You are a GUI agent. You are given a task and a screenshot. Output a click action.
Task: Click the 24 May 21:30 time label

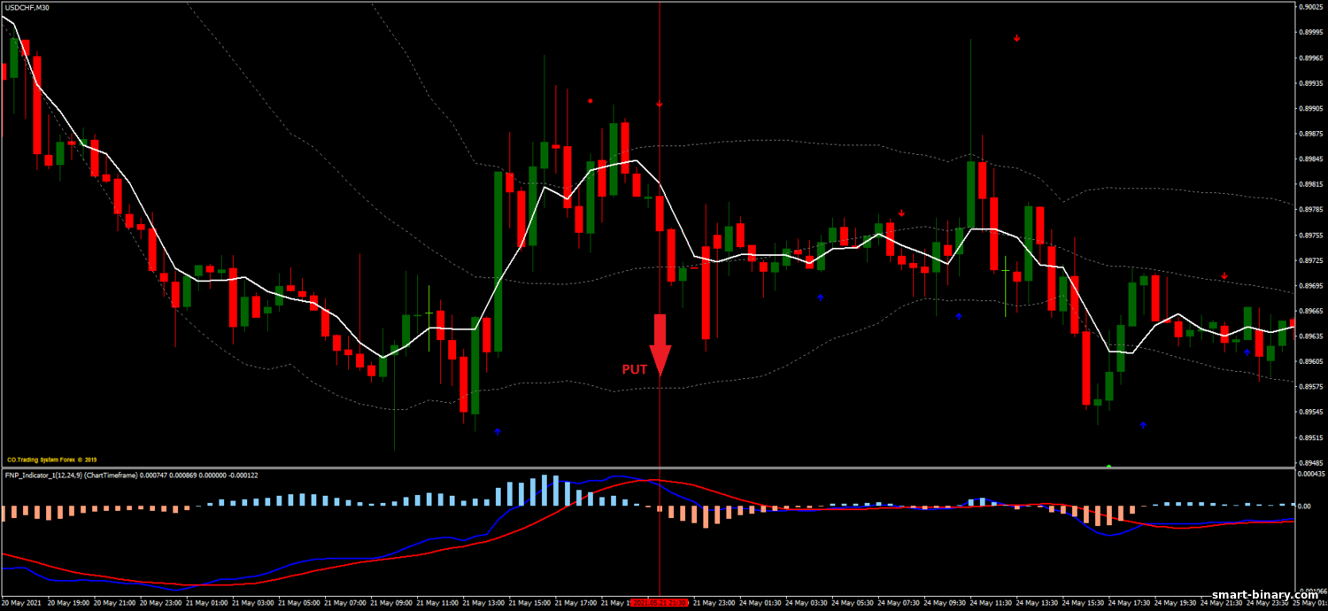(x=1223, y=602)
